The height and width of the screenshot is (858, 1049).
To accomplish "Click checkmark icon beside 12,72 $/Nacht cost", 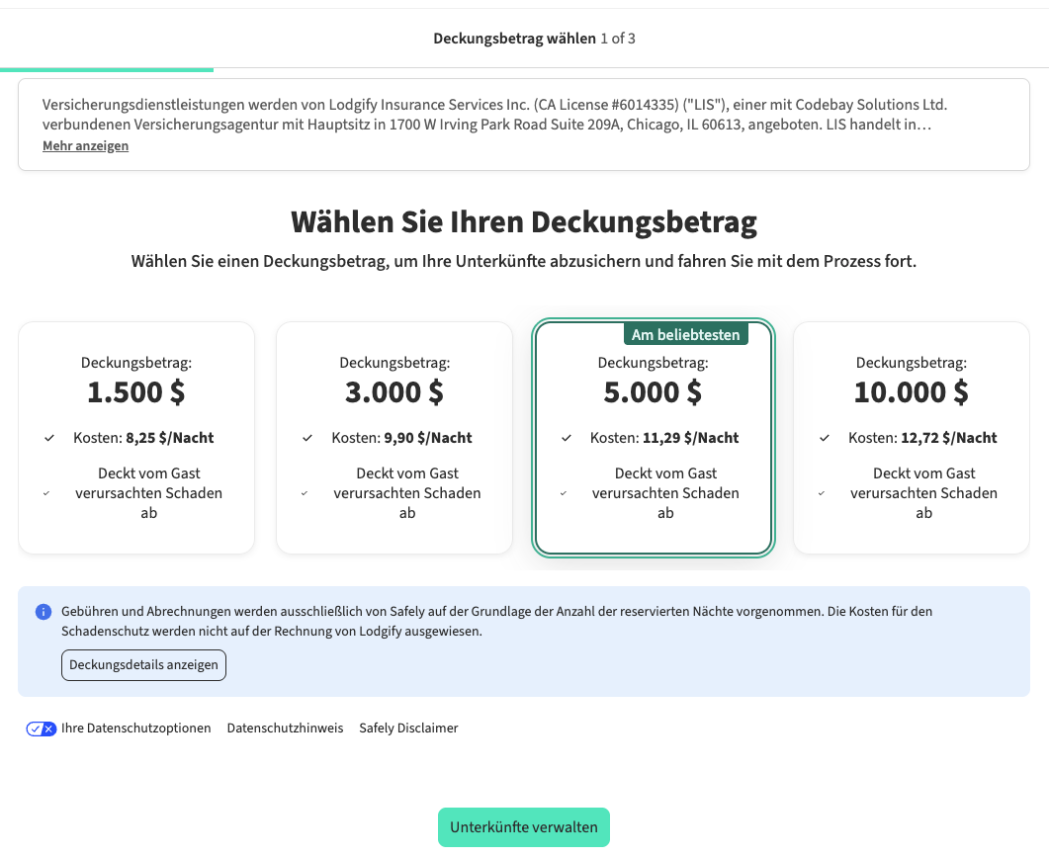I will (825, 438).
